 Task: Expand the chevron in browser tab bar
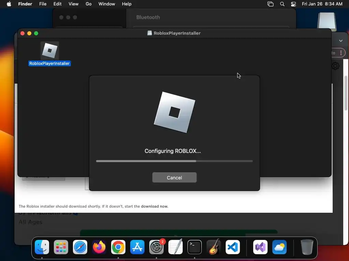coord(341,41)
